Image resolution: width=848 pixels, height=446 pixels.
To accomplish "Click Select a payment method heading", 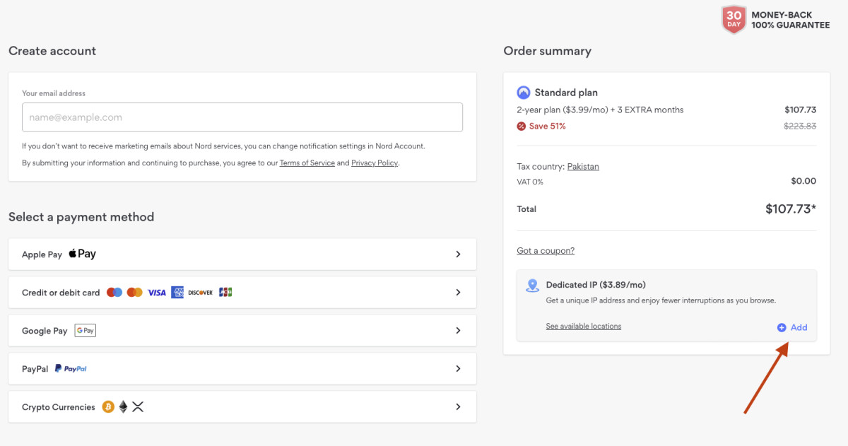I will coord(81,217).
